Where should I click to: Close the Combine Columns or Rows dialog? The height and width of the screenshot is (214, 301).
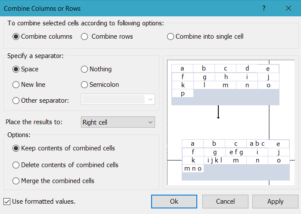pyautogui.click(x=288, y=8)
